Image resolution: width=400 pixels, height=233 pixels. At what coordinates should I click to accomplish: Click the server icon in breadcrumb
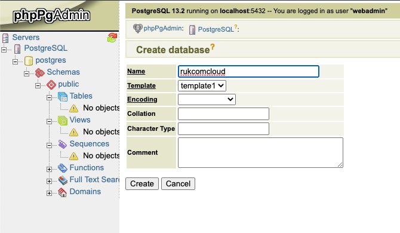[x=192, y=30]
